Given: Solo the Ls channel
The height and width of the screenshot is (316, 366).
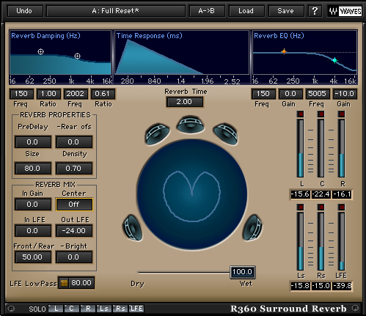Looking at the screenshot, I should pyautogui.click(x=104, y=309).
